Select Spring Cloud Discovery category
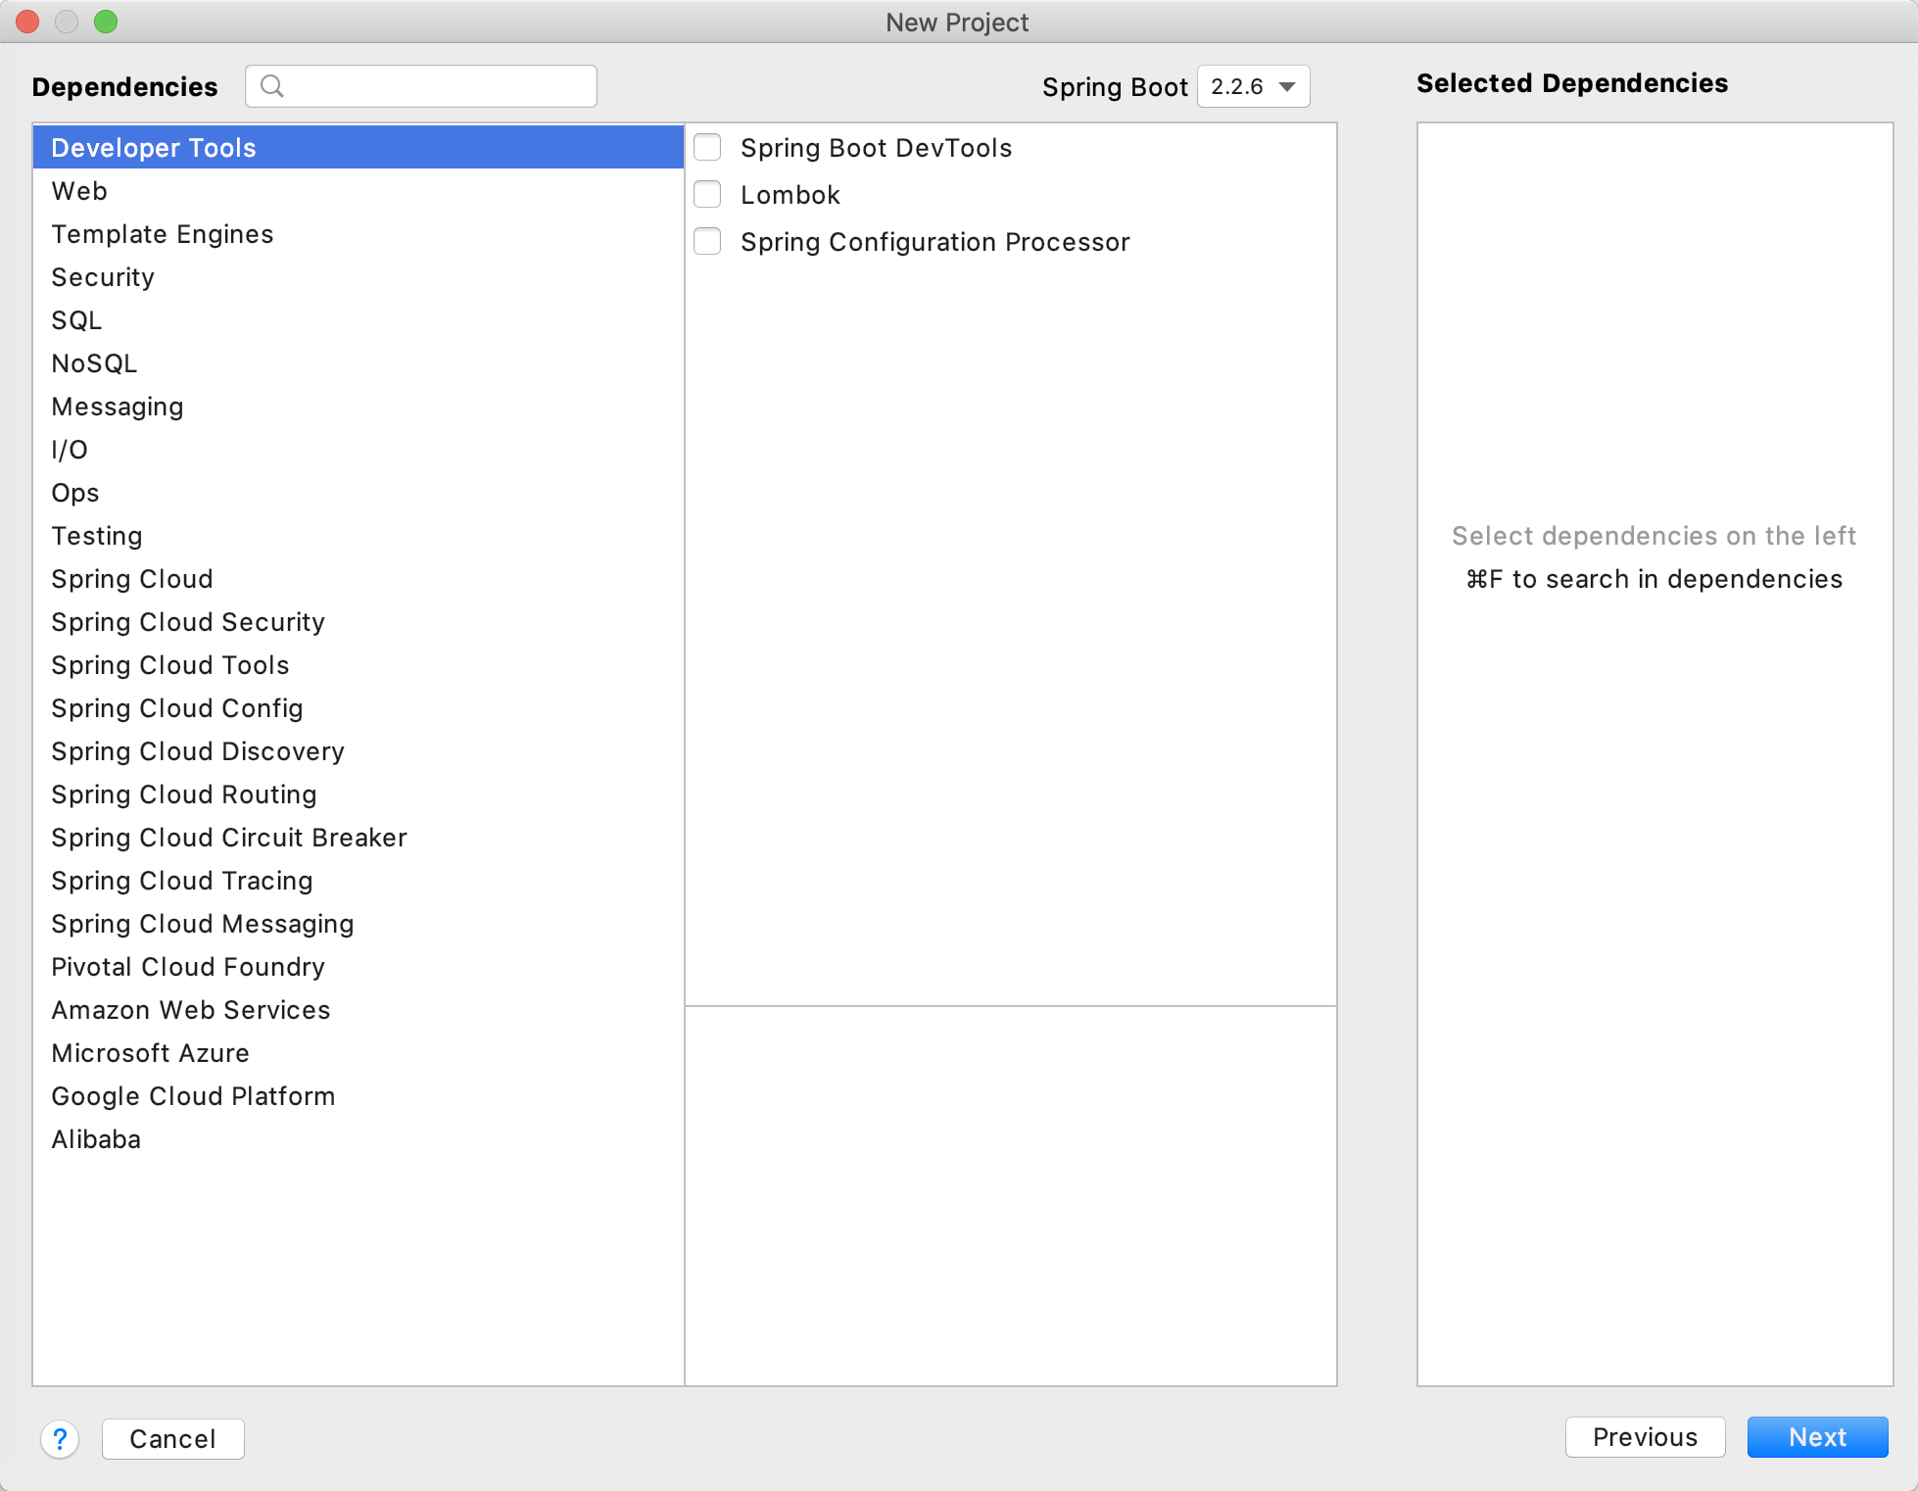This screenshot has width=1918, height=1491. [x=198, y=751]
